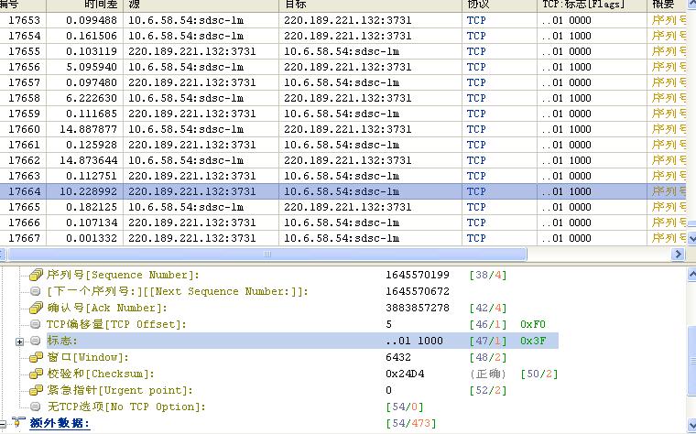Click the Checksum field icon

(37, 374)
